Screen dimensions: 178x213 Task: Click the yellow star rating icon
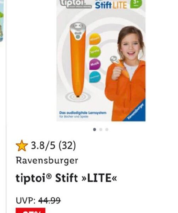point(22,146)
